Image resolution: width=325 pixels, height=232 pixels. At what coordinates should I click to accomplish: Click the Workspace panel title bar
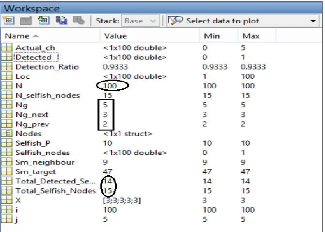161,8
